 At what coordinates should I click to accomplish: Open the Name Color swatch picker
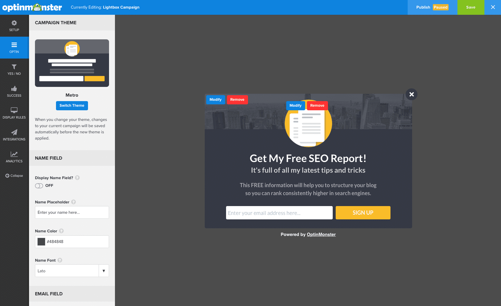coord(41,242)
